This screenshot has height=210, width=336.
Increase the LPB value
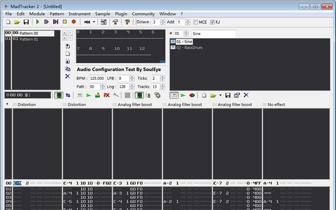pyautogui.click(x=132, y=77)
